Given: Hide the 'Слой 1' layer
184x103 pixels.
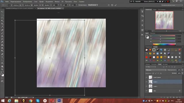Looking at the screenshot, I should pos(146,86).
